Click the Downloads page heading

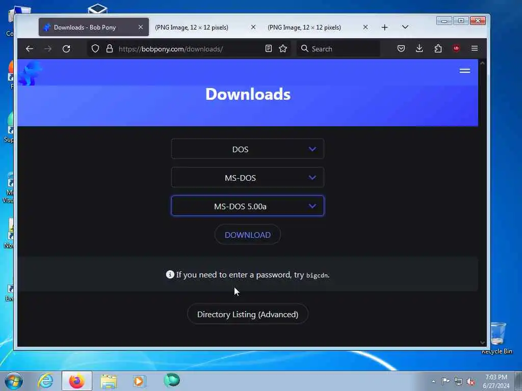(x=248, y=94)
